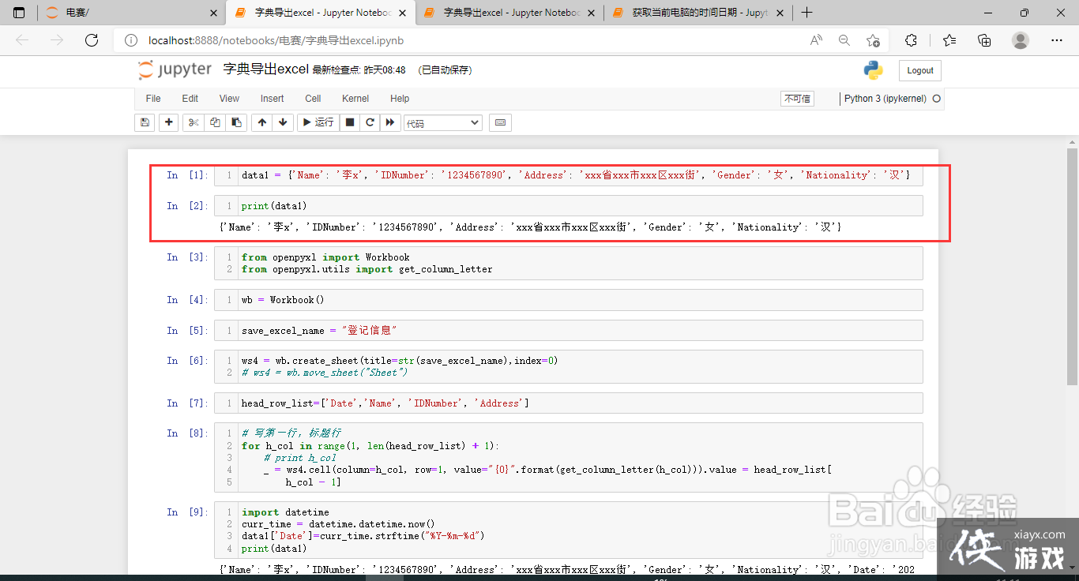Refresh the page
This screenshot has height=581, width=1079.
click(x=92, y=40)
